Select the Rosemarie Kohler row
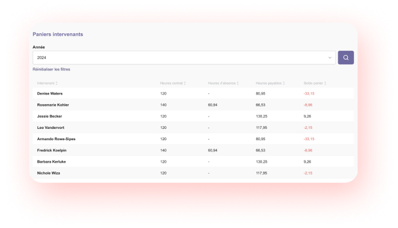 [53, 105]
